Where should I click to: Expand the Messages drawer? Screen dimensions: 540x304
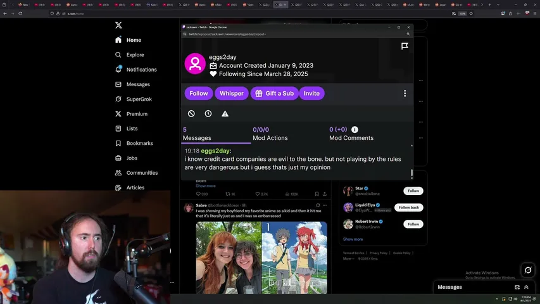point(526,287)
